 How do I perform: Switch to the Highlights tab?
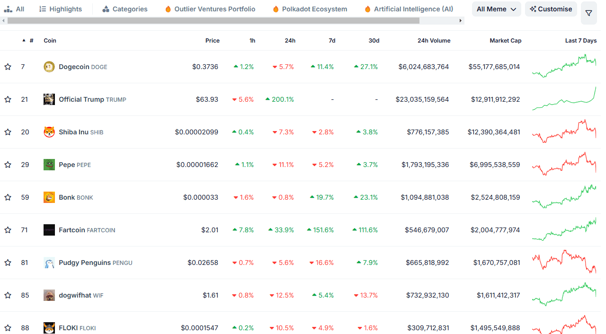[61, 9]
